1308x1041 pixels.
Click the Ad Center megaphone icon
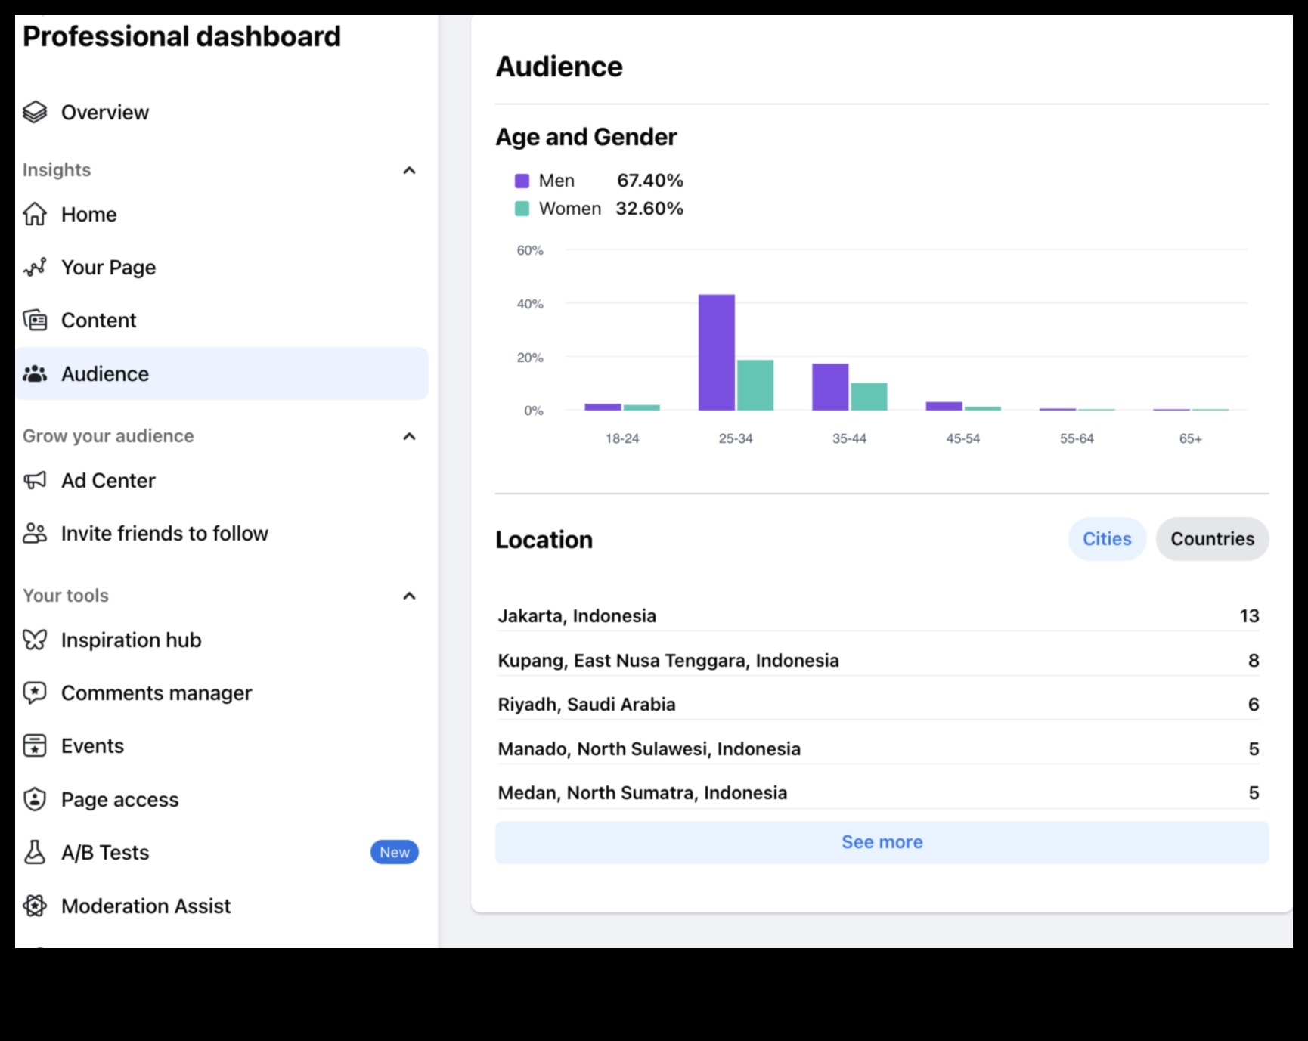[x=35, y=481]
